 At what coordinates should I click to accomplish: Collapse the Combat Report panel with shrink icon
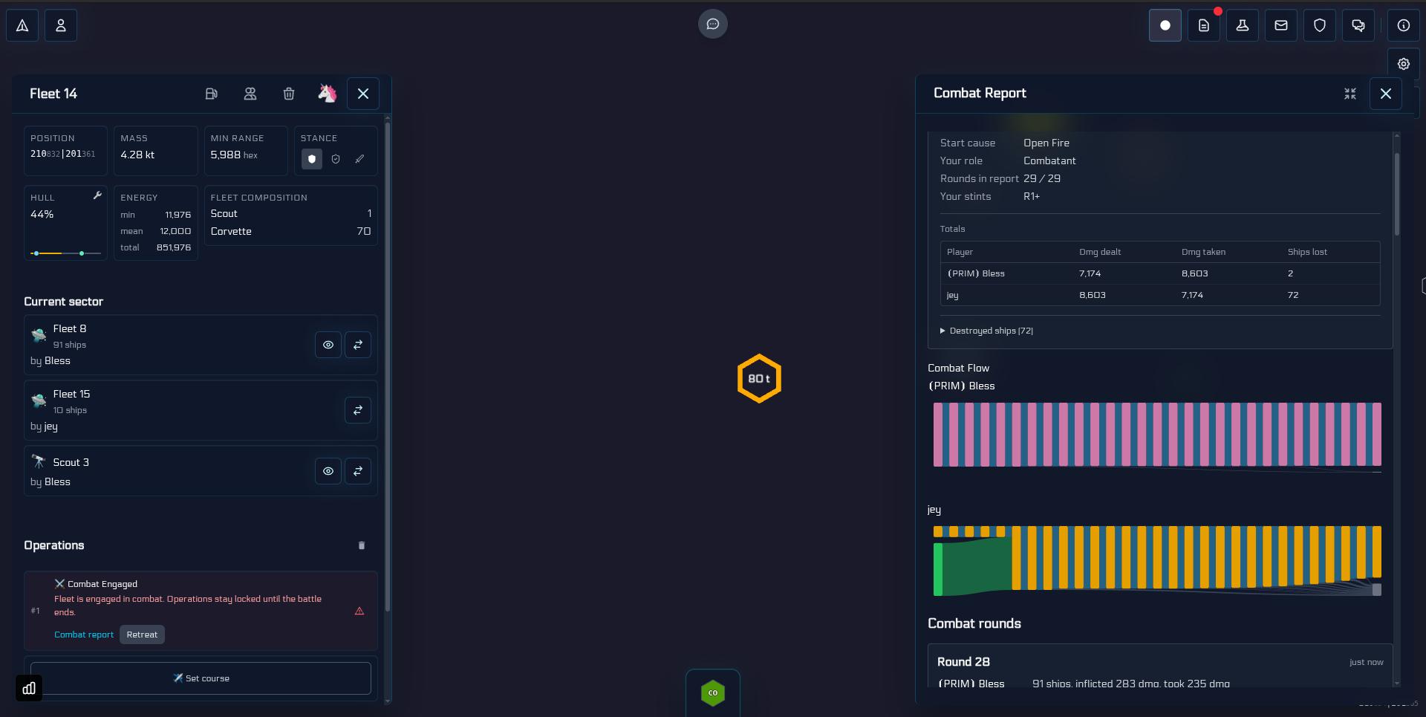[1350, 94]
